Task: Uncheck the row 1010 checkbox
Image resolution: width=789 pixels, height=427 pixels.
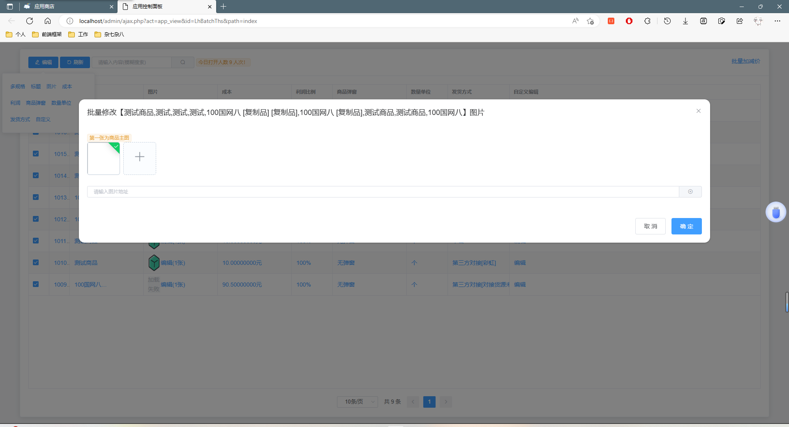Action: coord(36,262)
